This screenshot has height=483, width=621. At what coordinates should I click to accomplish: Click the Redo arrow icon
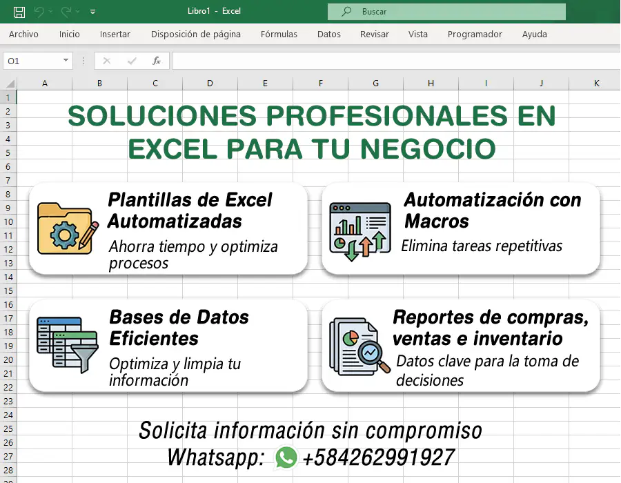pyautogui.click(x=66, y=12)
